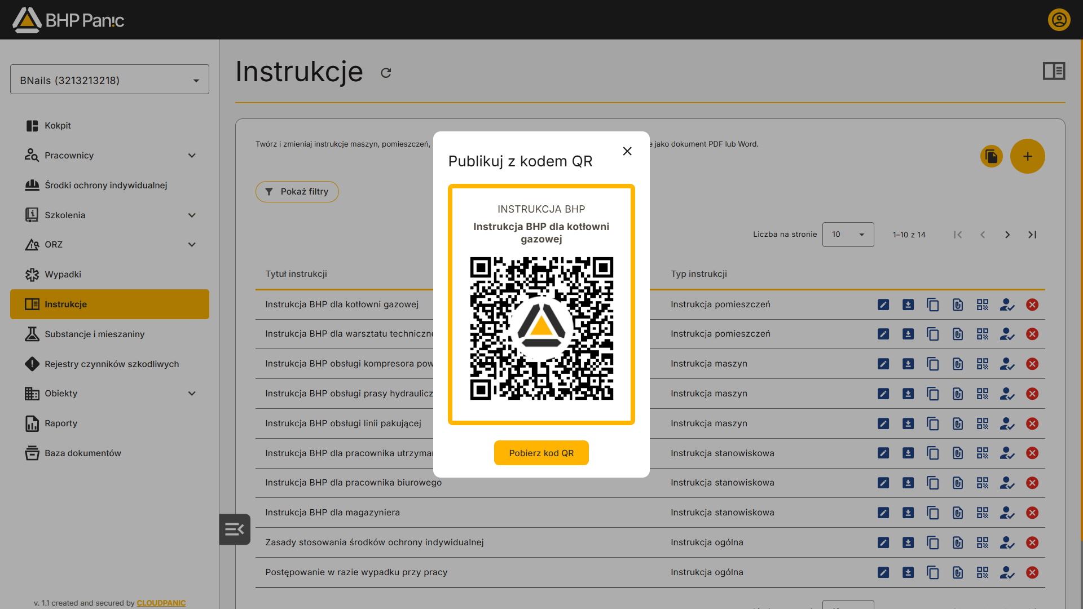This screenshot has height=609, width=1083.
Task: Click Instrukcja BHP dla magazyniera title
Action: [333, 513]
